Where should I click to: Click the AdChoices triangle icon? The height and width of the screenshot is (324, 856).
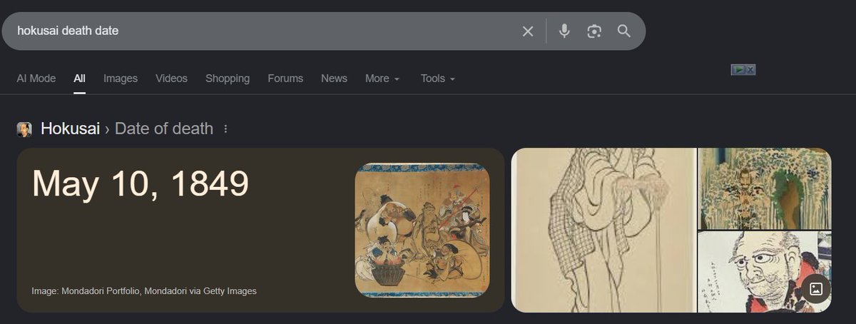coord(738,70)
